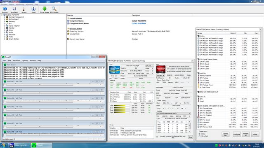The height and width of the screenshot is (148, 264).
Task: Click the About info icon
Action: (x=33, y=10)
